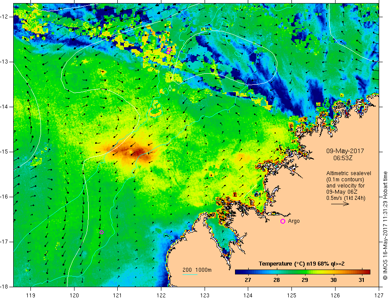Click the 'Altimetric sealevel' caption line
Screen dimensions: 388x300
[x=349, y=173]
